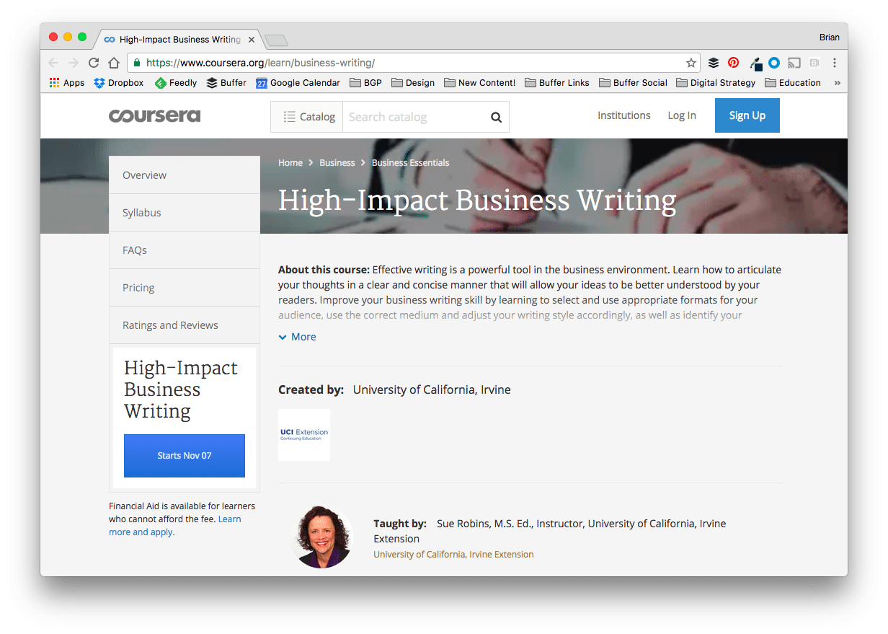This screenshot has height=634, width=888.
Task: Expand the More section of the course description
Action: (297, 336)
